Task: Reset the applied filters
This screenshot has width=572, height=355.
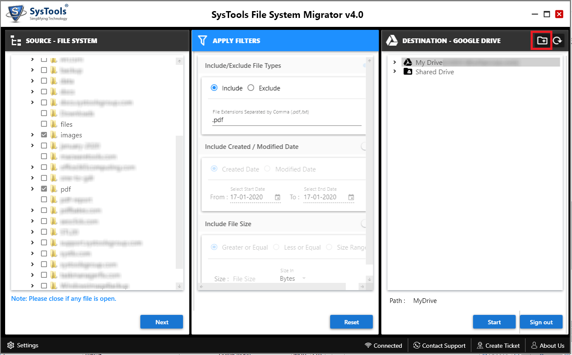Action: [x=351, y=322]
